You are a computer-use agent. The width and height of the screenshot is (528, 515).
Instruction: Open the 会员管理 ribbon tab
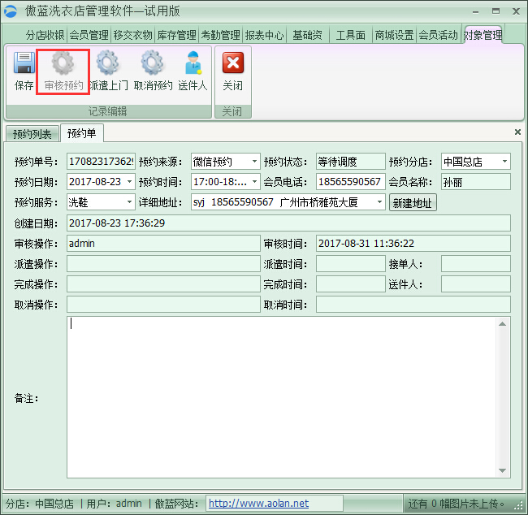tap(89, 35)
